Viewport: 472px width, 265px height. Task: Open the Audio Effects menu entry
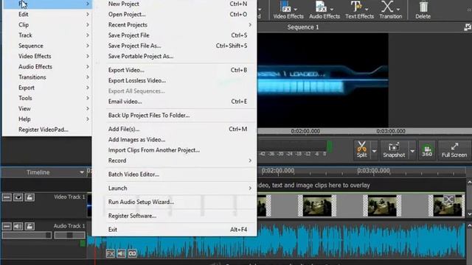(x=46, y=67)
